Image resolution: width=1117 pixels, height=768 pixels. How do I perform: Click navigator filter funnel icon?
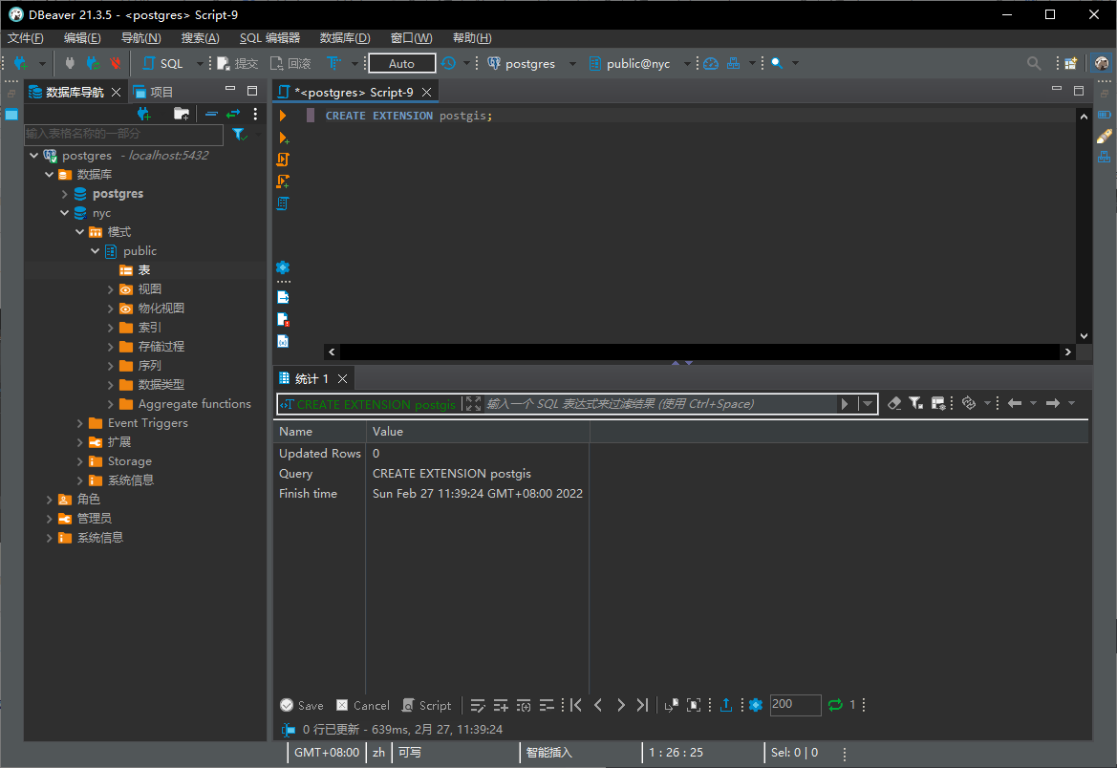coord(239,134)
